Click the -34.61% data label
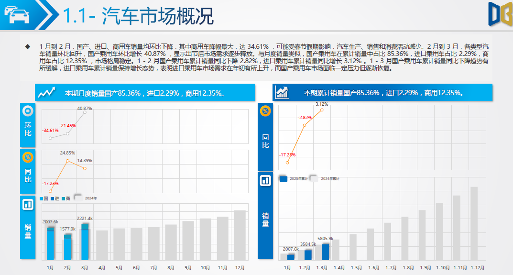 point(50,130)
